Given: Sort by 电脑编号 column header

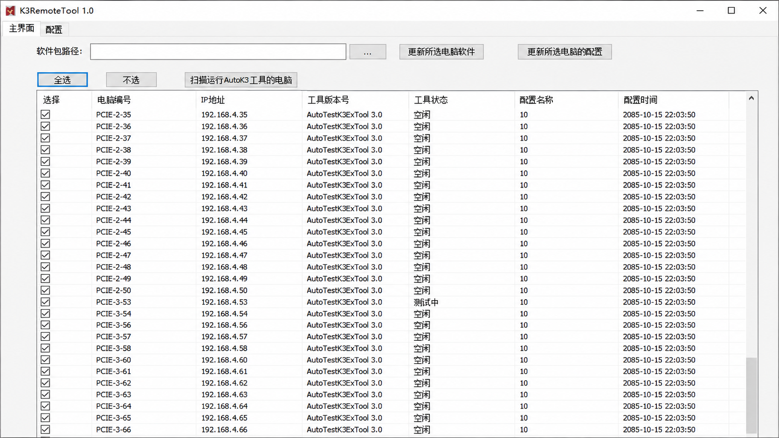Looking at the screenshot, I should click(144, 100).
